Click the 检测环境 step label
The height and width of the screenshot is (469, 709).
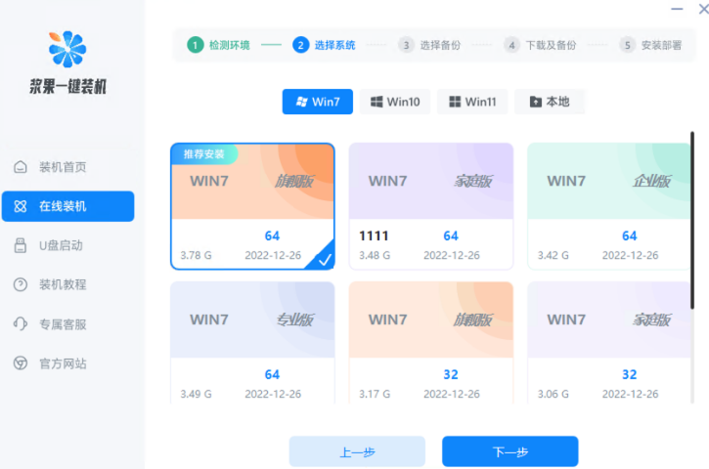230,45
